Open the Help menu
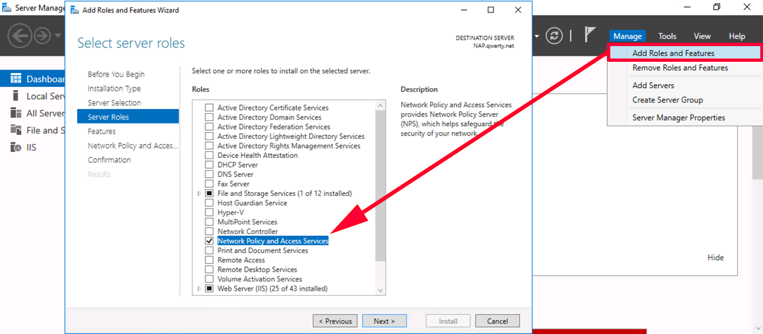763x334 pixels. 737,36
